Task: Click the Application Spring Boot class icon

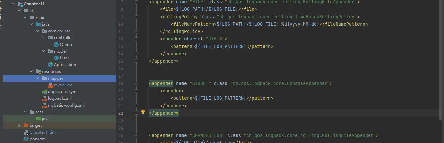Action: (50, 65)
